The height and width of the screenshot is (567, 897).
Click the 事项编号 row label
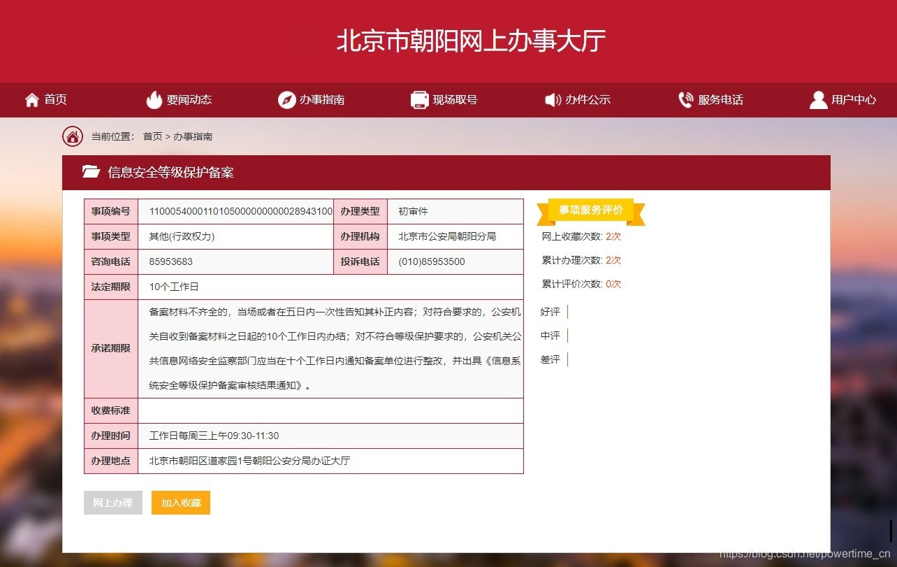click(x=110, y=212)
